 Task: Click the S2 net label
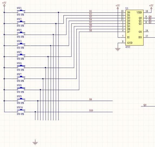pyautogui.click(x=90, y=14)
